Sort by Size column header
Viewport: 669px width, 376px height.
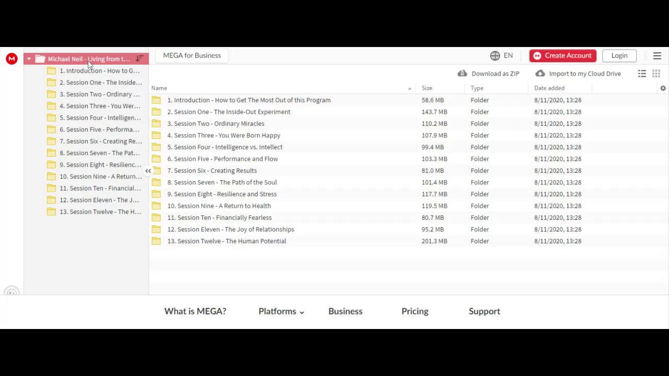[427, 88]
